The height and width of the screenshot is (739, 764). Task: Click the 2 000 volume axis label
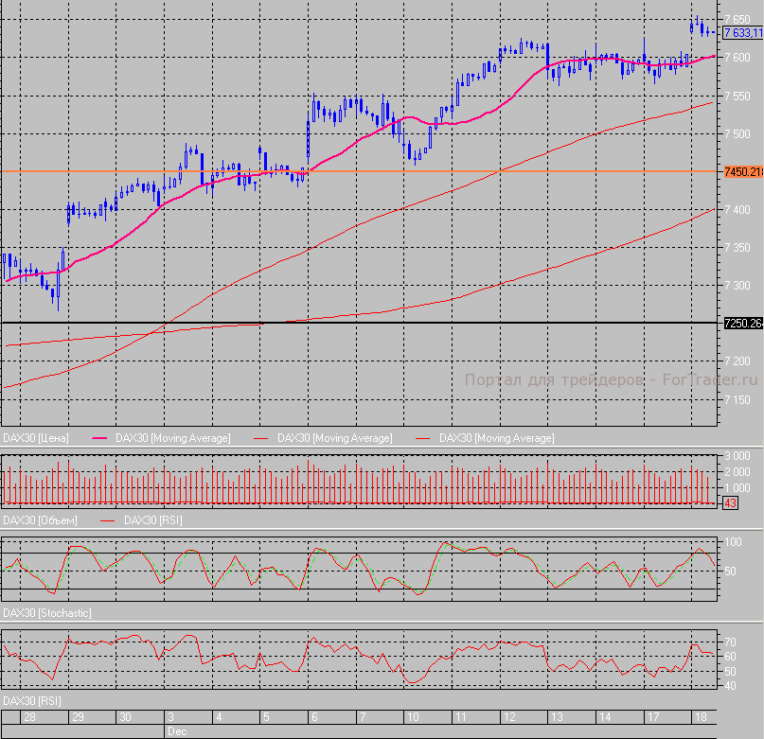737,471
